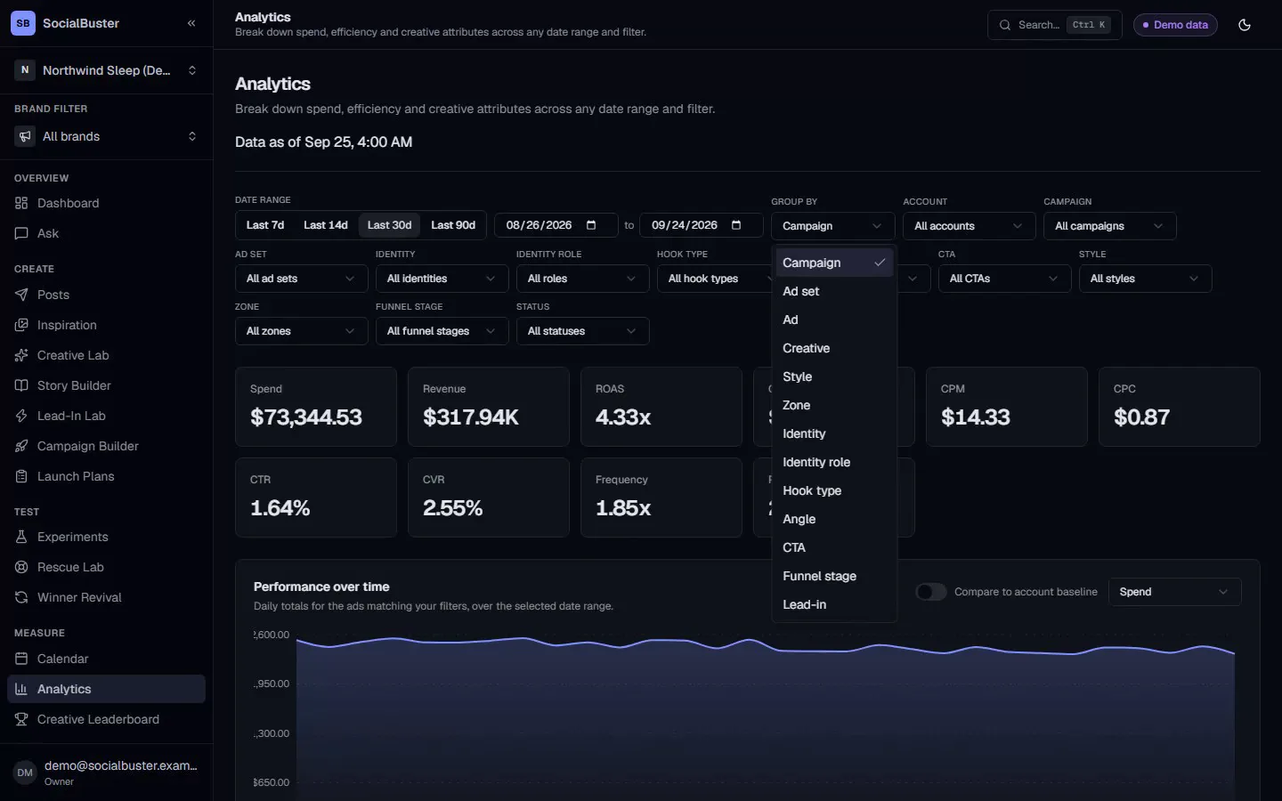Expand the All brands filter selector
This screenshot has width=1282, height=801.
(106, 136)
